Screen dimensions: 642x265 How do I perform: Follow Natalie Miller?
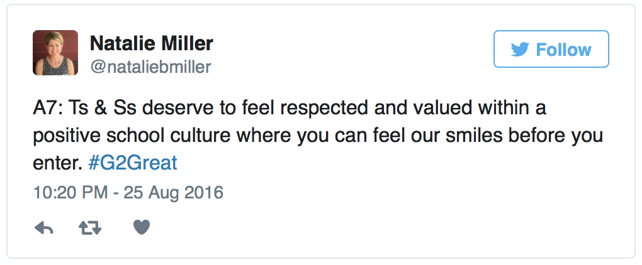551,49
